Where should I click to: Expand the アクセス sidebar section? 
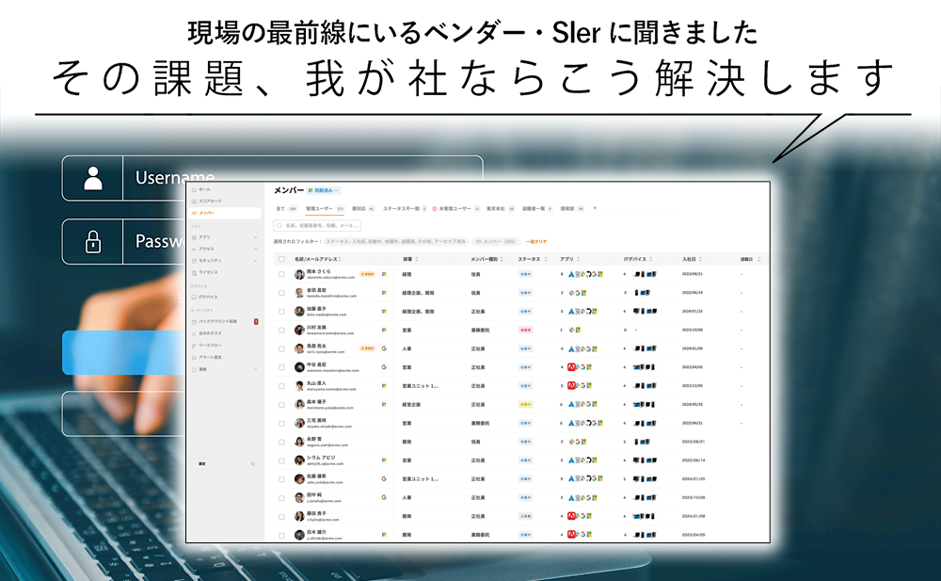(255, 249)
